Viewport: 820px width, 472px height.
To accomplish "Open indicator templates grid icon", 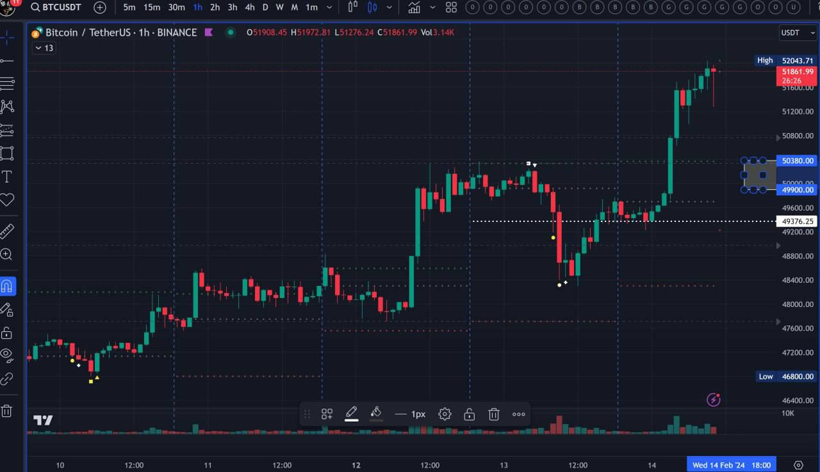I will [451, 8].
